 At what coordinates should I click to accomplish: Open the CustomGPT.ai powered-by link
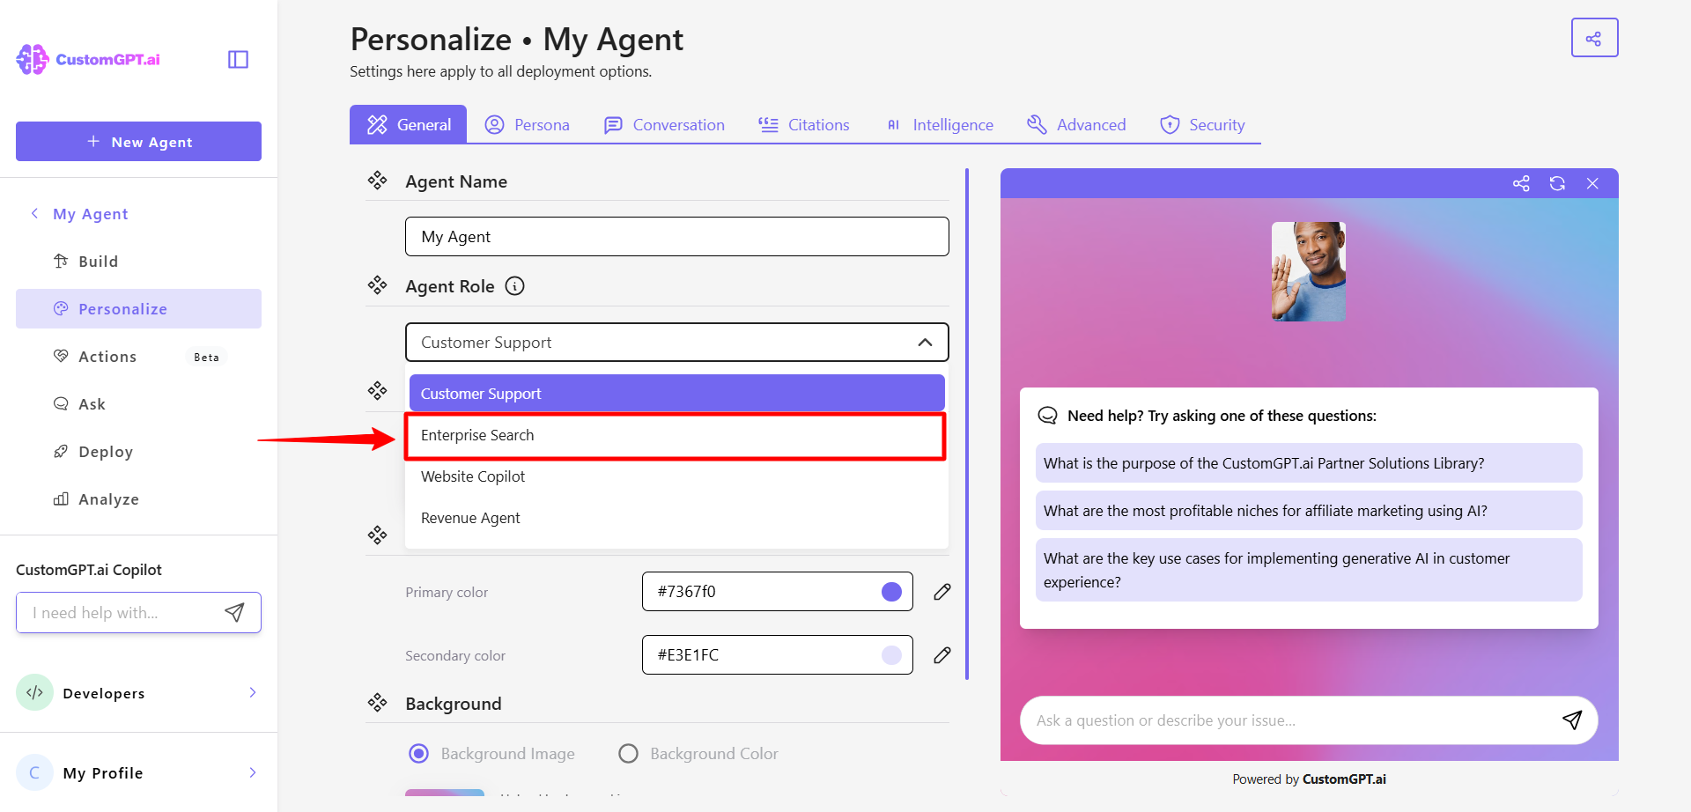pyautogui.click(x=1344, y=779)
